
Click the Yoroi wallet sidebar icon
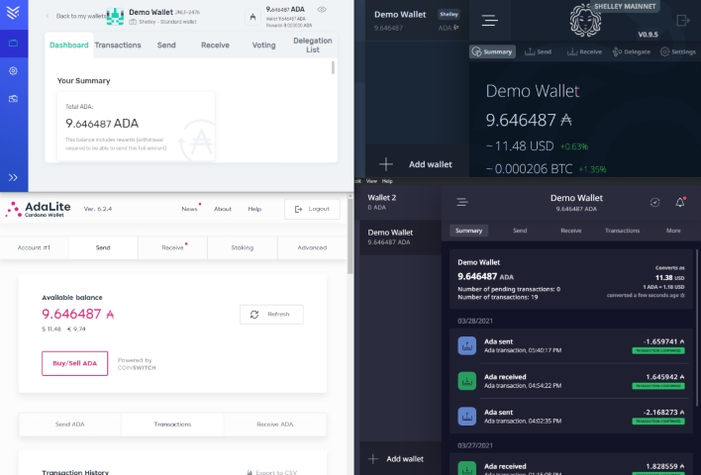[13, 44]
